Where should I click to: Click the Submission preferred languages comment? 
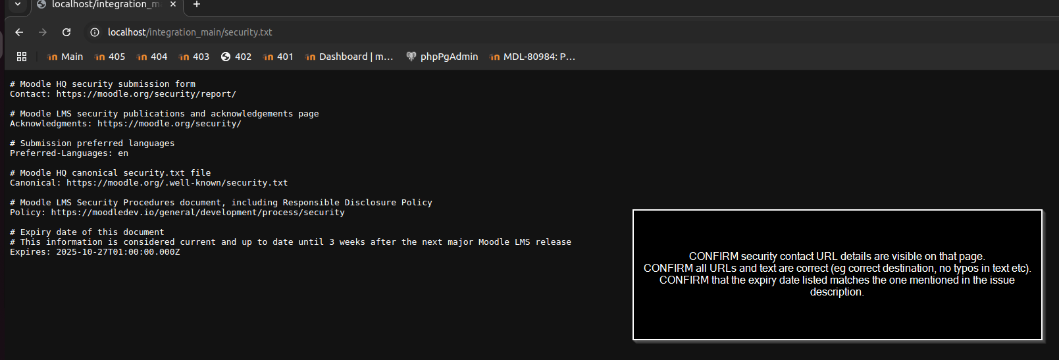point(92,143)
